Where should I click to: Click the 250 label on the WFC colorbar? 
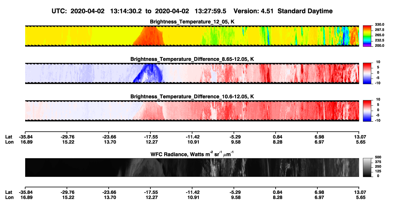(x=378, y=166)
